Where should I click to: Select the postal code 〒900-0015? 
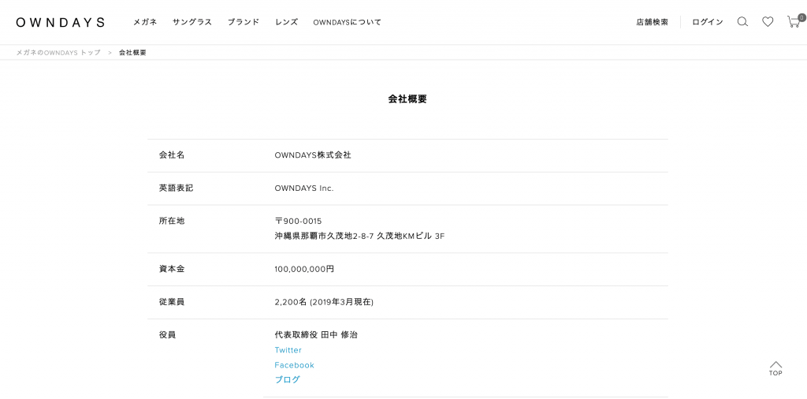tap(298, 222)
